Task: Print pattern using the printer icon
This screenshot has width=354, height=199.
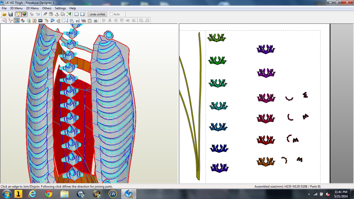Action: pos(96,20)
